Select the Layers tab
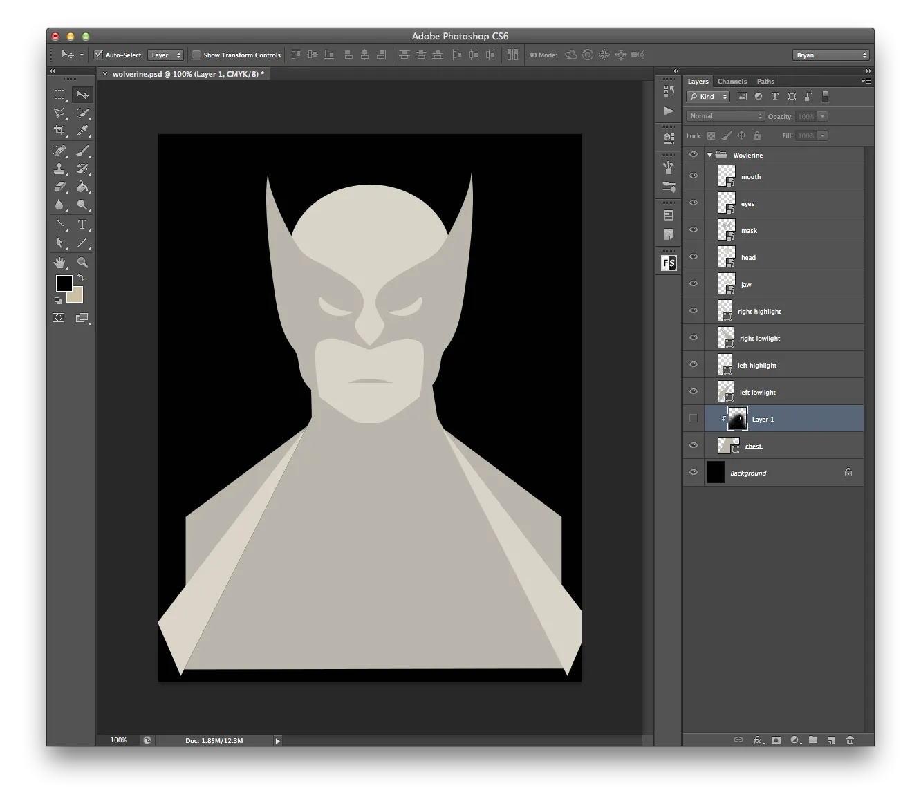Screen dimensions: 921x808 698,82
